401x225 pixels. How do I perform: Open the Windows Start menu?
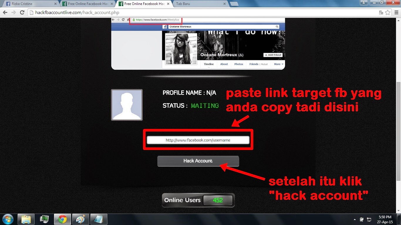tap(7, 219)
